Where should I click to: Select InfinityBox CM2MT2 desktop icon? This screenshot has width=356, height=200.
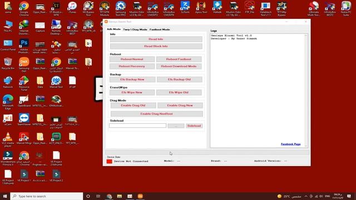pos(153,8)
